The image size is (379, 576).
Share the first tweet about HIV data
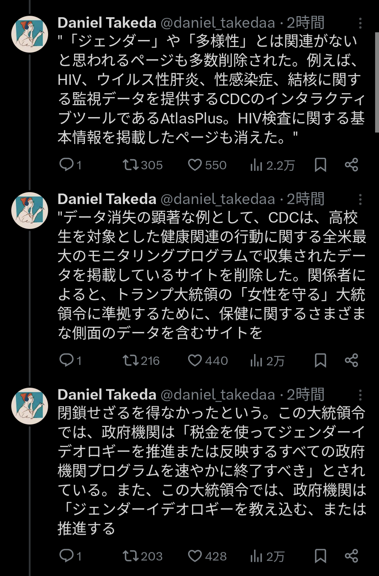click(x=351, y=164)
